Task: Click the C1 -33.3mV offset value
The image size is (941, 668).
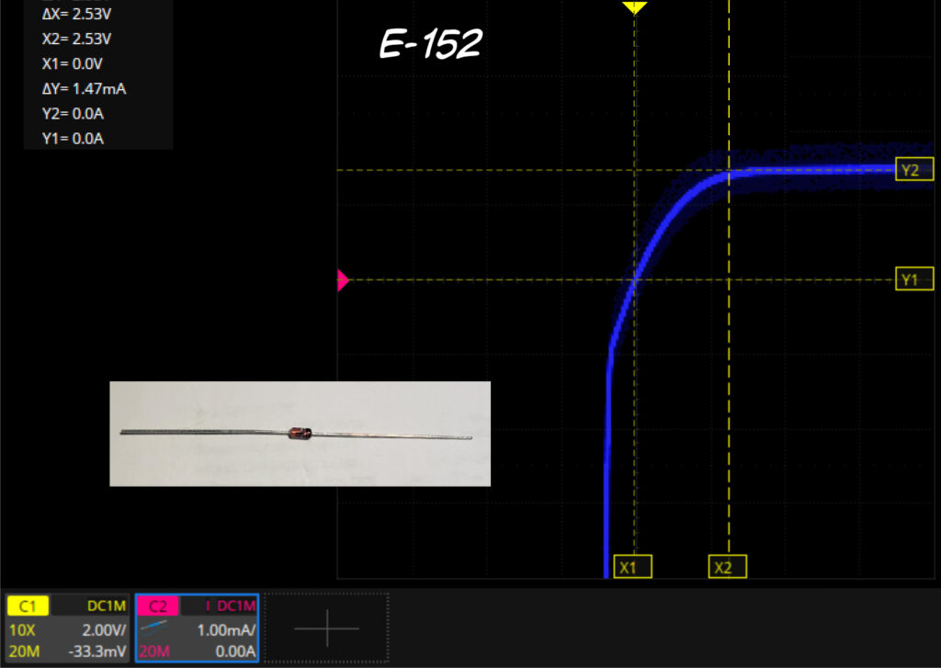Action: click(97, 651)
